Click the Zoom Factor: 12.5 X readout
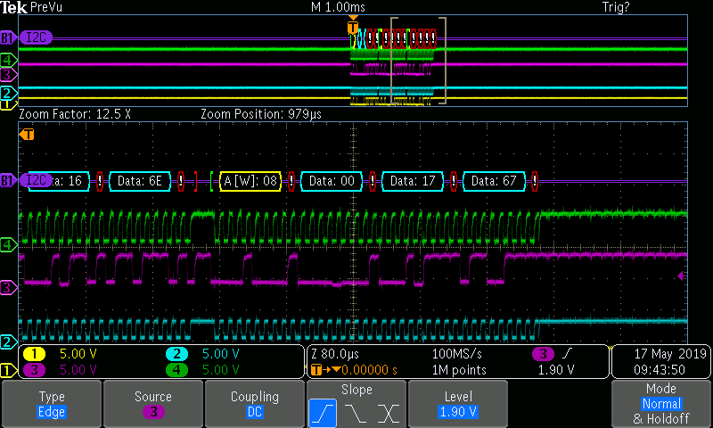This screenshot has width=713, height=428. click(x=75, y=114)
